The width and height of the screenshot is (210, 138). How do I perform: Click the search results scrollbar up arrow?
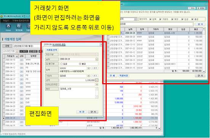click(204, 29)
